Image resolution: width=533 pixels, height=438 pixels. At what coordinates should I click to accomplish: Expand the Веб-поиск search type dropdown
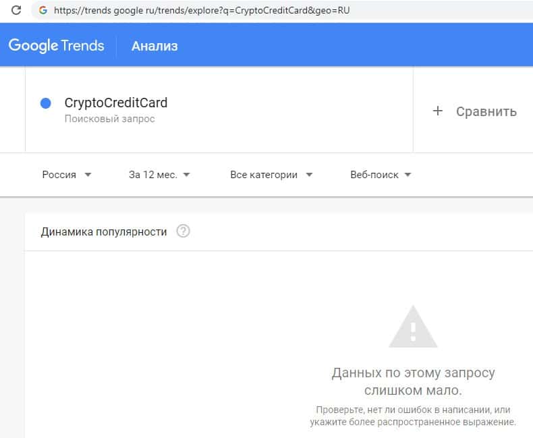tap(381, 175)
